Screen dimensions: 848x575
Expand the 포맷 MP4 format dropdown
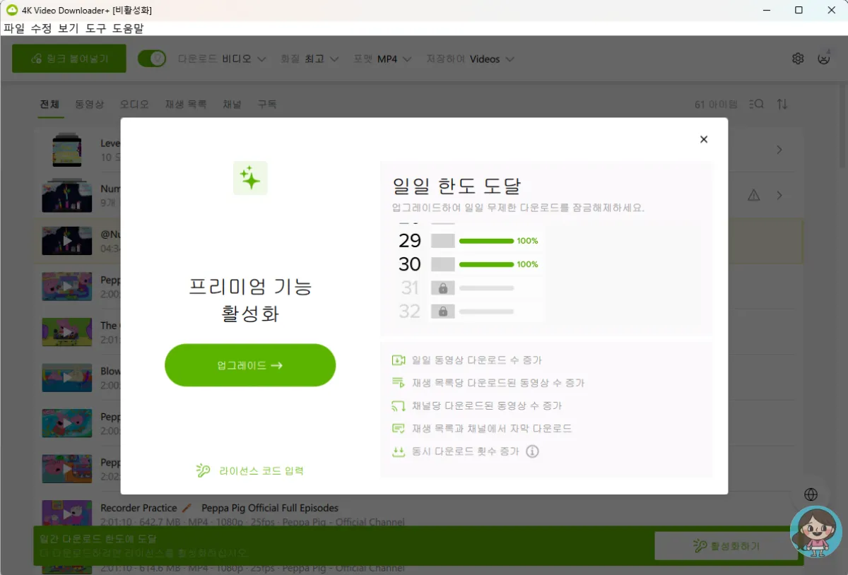click(382, 59)
